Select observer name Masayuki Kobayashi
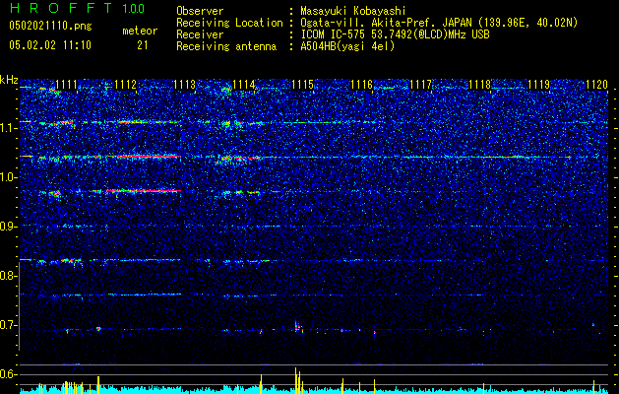Viewport: 619px width, 394px height. (x=353, y=11)
